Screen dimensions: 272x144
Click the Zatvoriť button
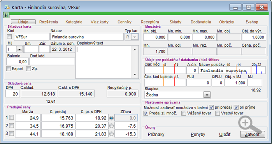coord(253,134)
